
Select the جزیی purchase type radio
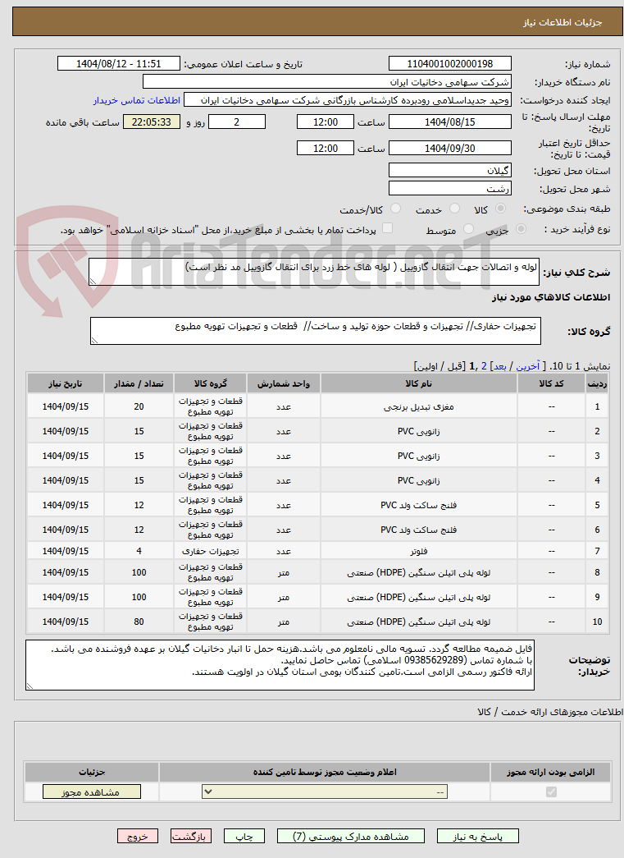(x=522, y=229)
